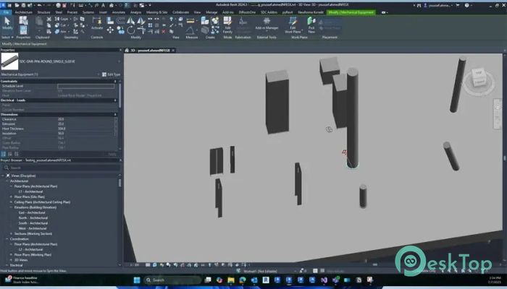
Task: Open the North - Architectural elevation
Action: [x=33, y=218]
